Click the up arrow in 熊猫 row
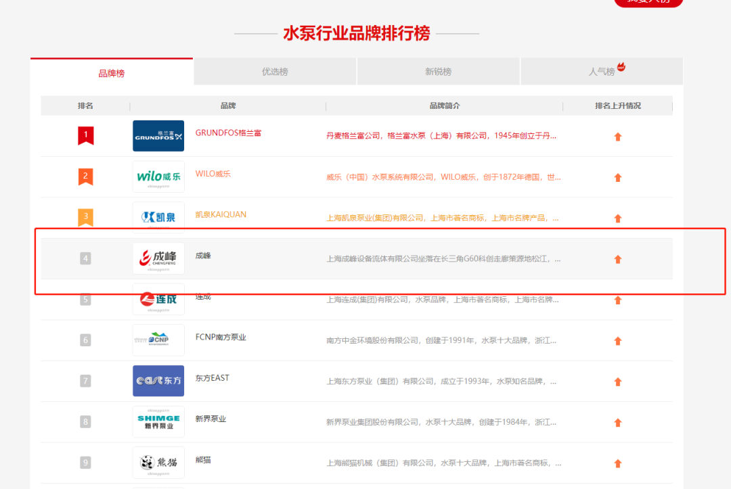731x489 pixels. (618, 463)
